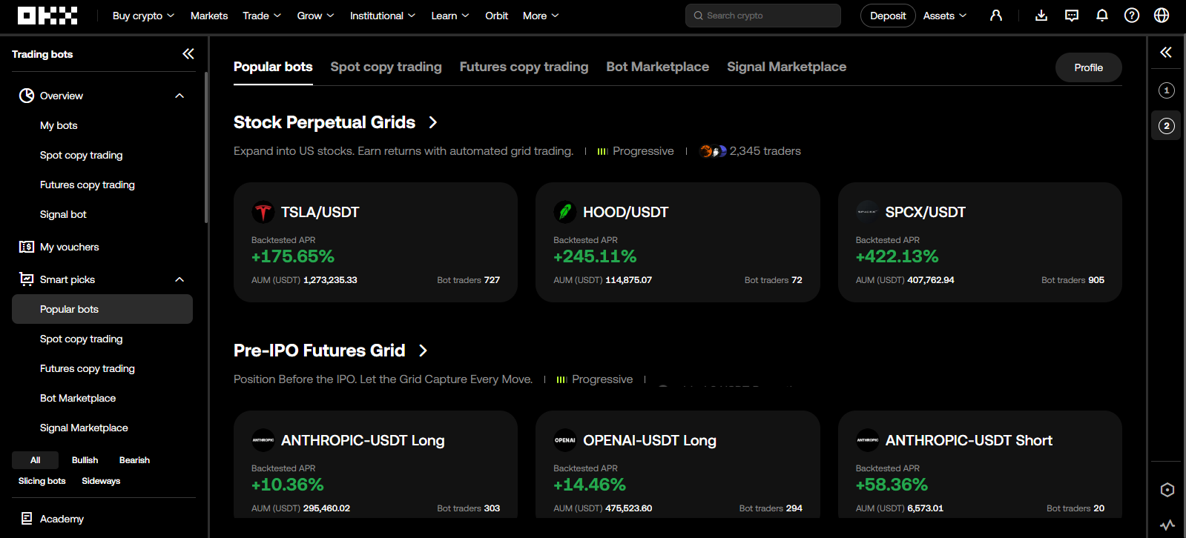The height and width of the screenshot is (538, 1186).
Task: Switch to Bot Marketplace tab
Action: pos(658,67)
